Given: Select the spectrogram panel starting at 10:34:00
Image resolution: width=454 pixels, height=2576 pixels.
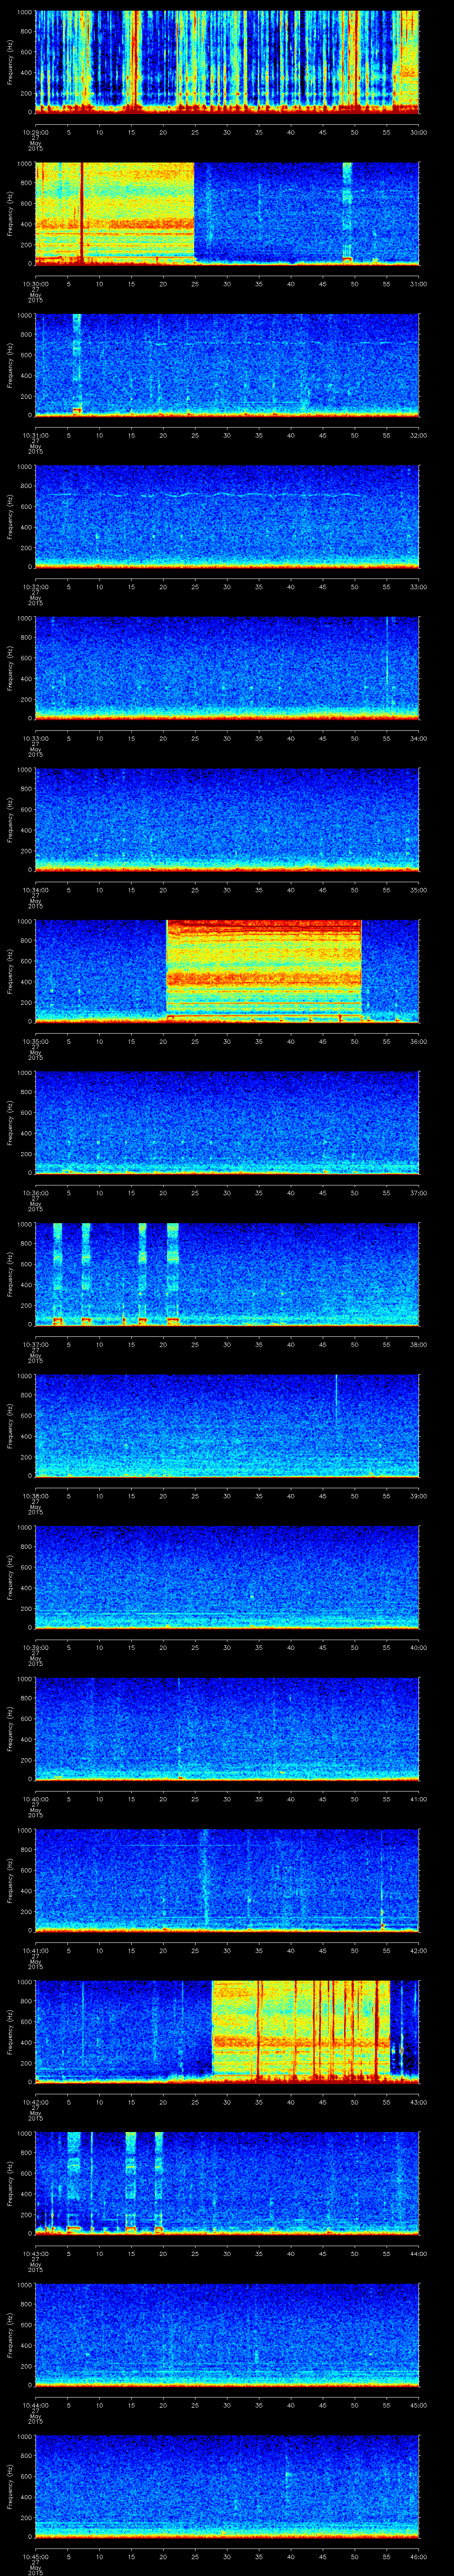Looking at the screenshot, I should click(x=227, y=819).
